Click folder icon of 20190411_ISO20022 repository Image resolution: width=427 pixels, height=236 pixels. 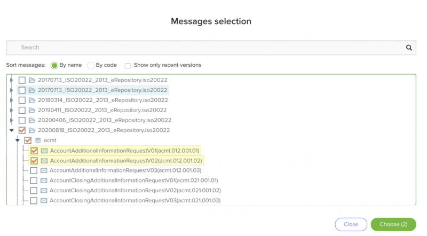(32, 111)
